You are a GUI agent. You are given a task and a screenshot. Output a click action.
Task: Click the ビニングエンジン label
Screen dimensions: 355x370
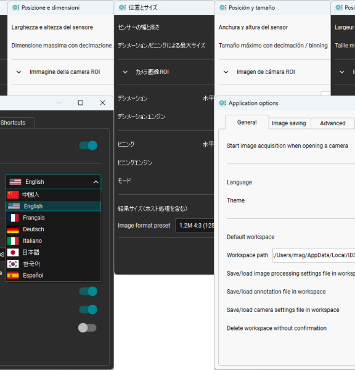(x=135, y=163)
